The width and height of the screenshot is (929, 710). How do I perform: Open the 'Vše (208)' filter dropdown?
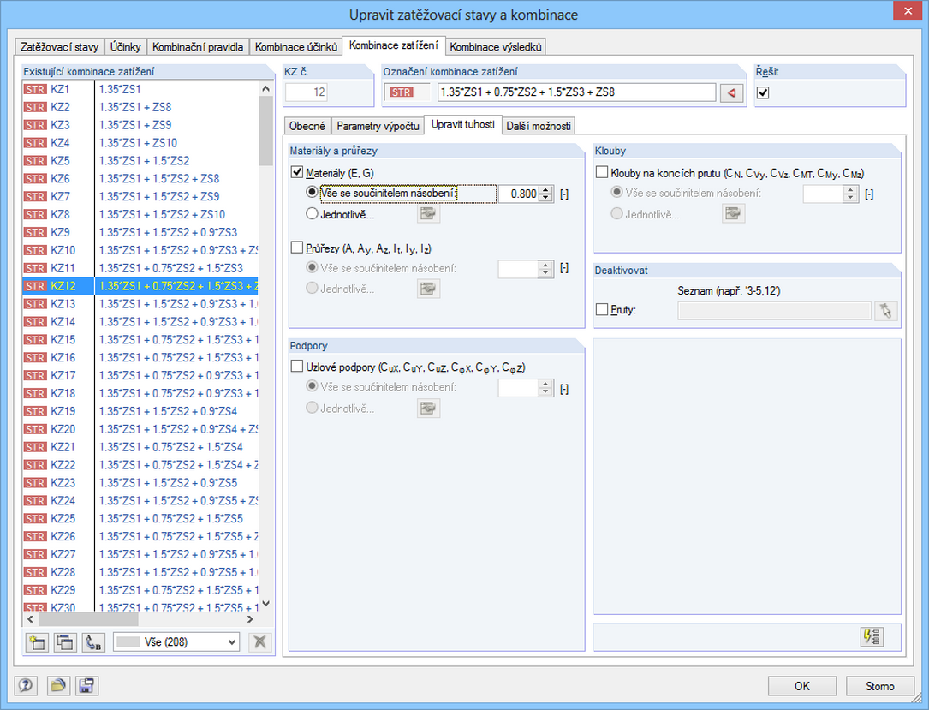pyautogui.click(x=176, y=641)
